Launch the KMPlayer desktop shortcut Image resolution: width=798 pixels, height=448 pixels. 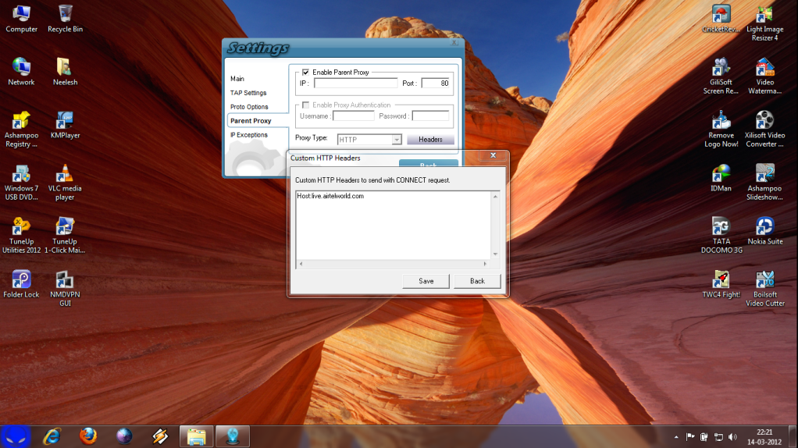65,125
